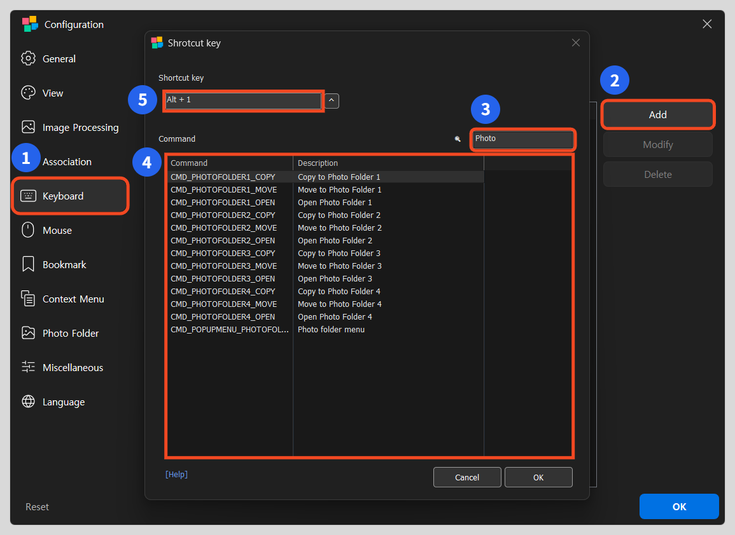The width and height of the screenshot is (735, 535).
Task: Select the CMD_PHOTOFOLDER4_OPEN row
Action: point(325,316)
